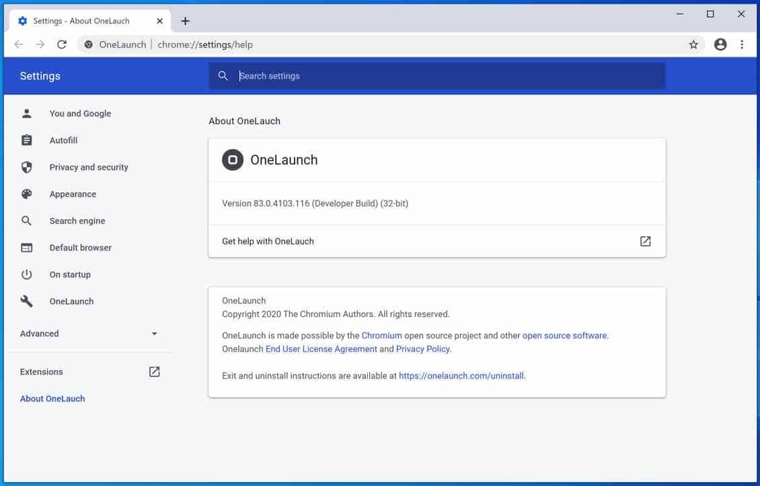Go to Privacy and security section
This screenshot has height=486, width=760.
click(89, 167)
